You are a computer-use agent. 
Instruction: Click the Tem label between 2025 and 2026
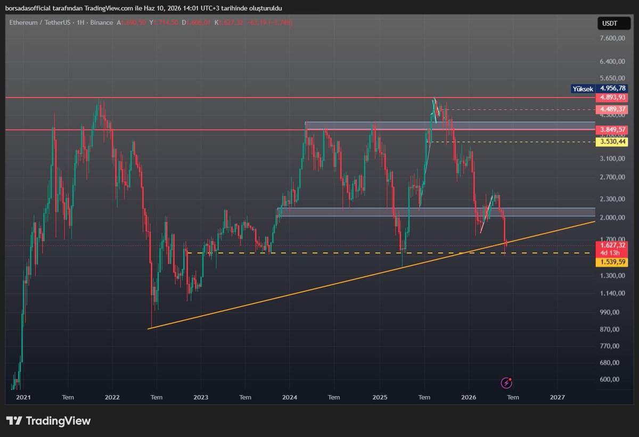424,397
